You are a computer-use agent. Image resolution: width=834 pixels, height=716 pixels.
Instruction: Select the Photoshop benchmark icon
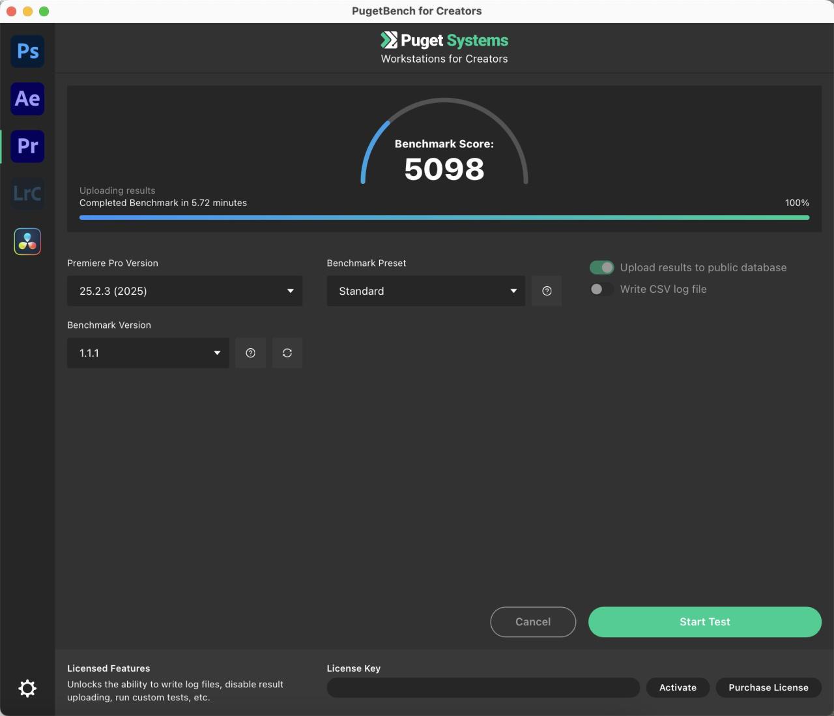[27, 52]
